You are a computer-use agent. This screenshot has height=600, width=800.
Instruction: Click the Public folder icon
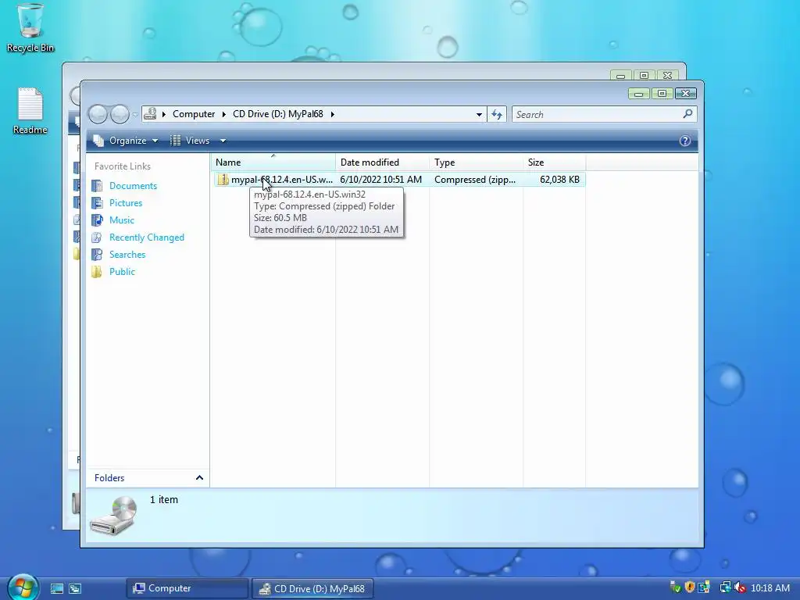click(97, 271)
